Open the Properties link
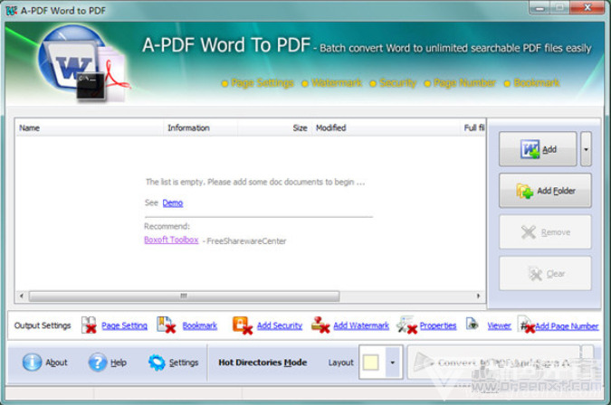The width and height of the screenshot is (611, 405). (438, 325)
